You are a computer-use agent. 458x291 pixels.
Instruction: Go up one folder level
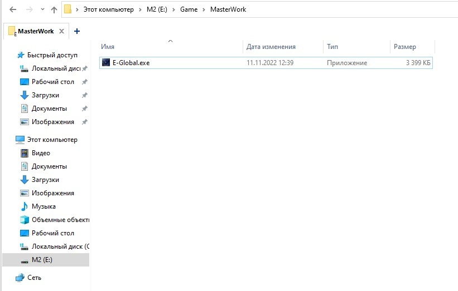click(54, 9)
